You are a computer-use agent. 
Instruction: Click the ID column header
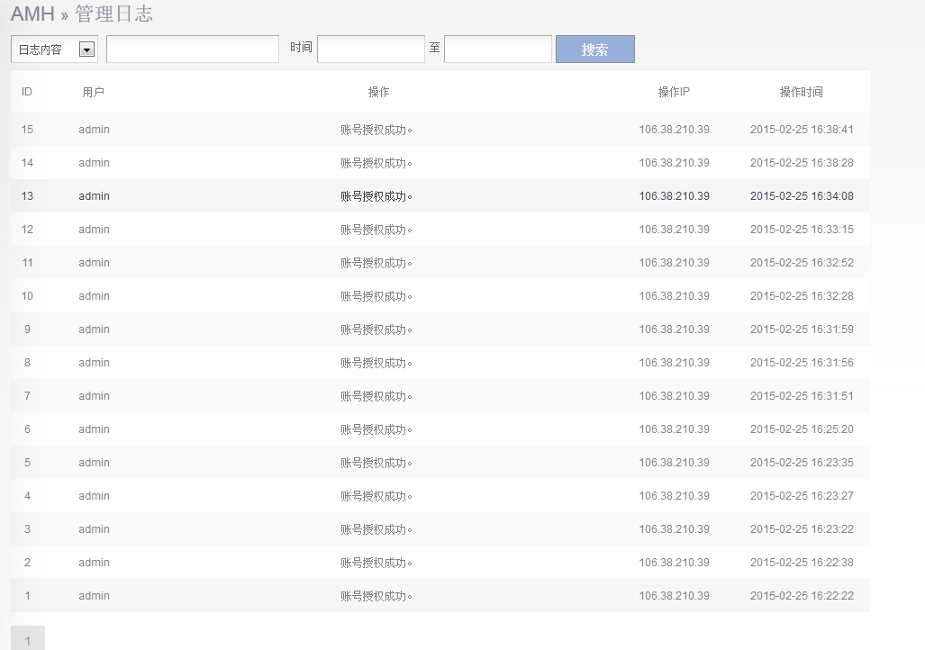[x=27, y=92]
